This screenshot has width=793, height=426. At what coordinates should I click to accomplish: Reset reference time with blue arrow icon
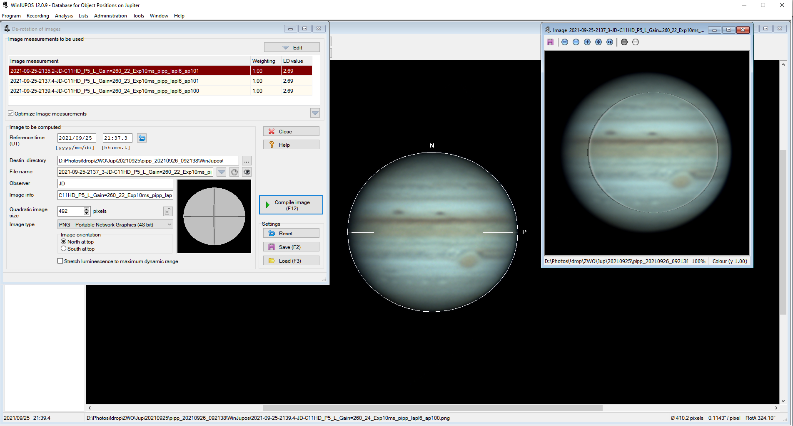142,138
